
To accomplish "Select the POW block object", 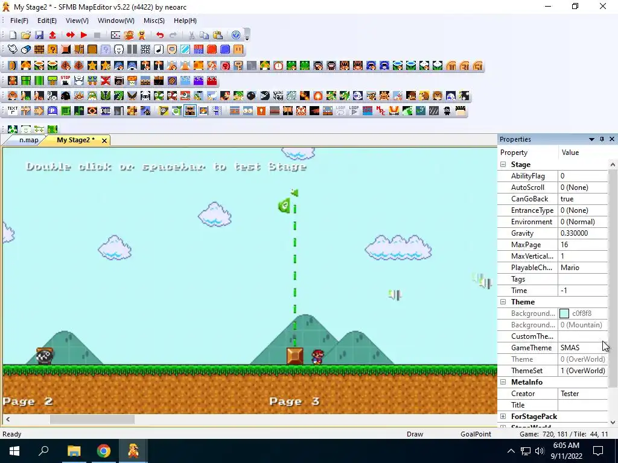I will pyautogui.click(x=106, y=111).
